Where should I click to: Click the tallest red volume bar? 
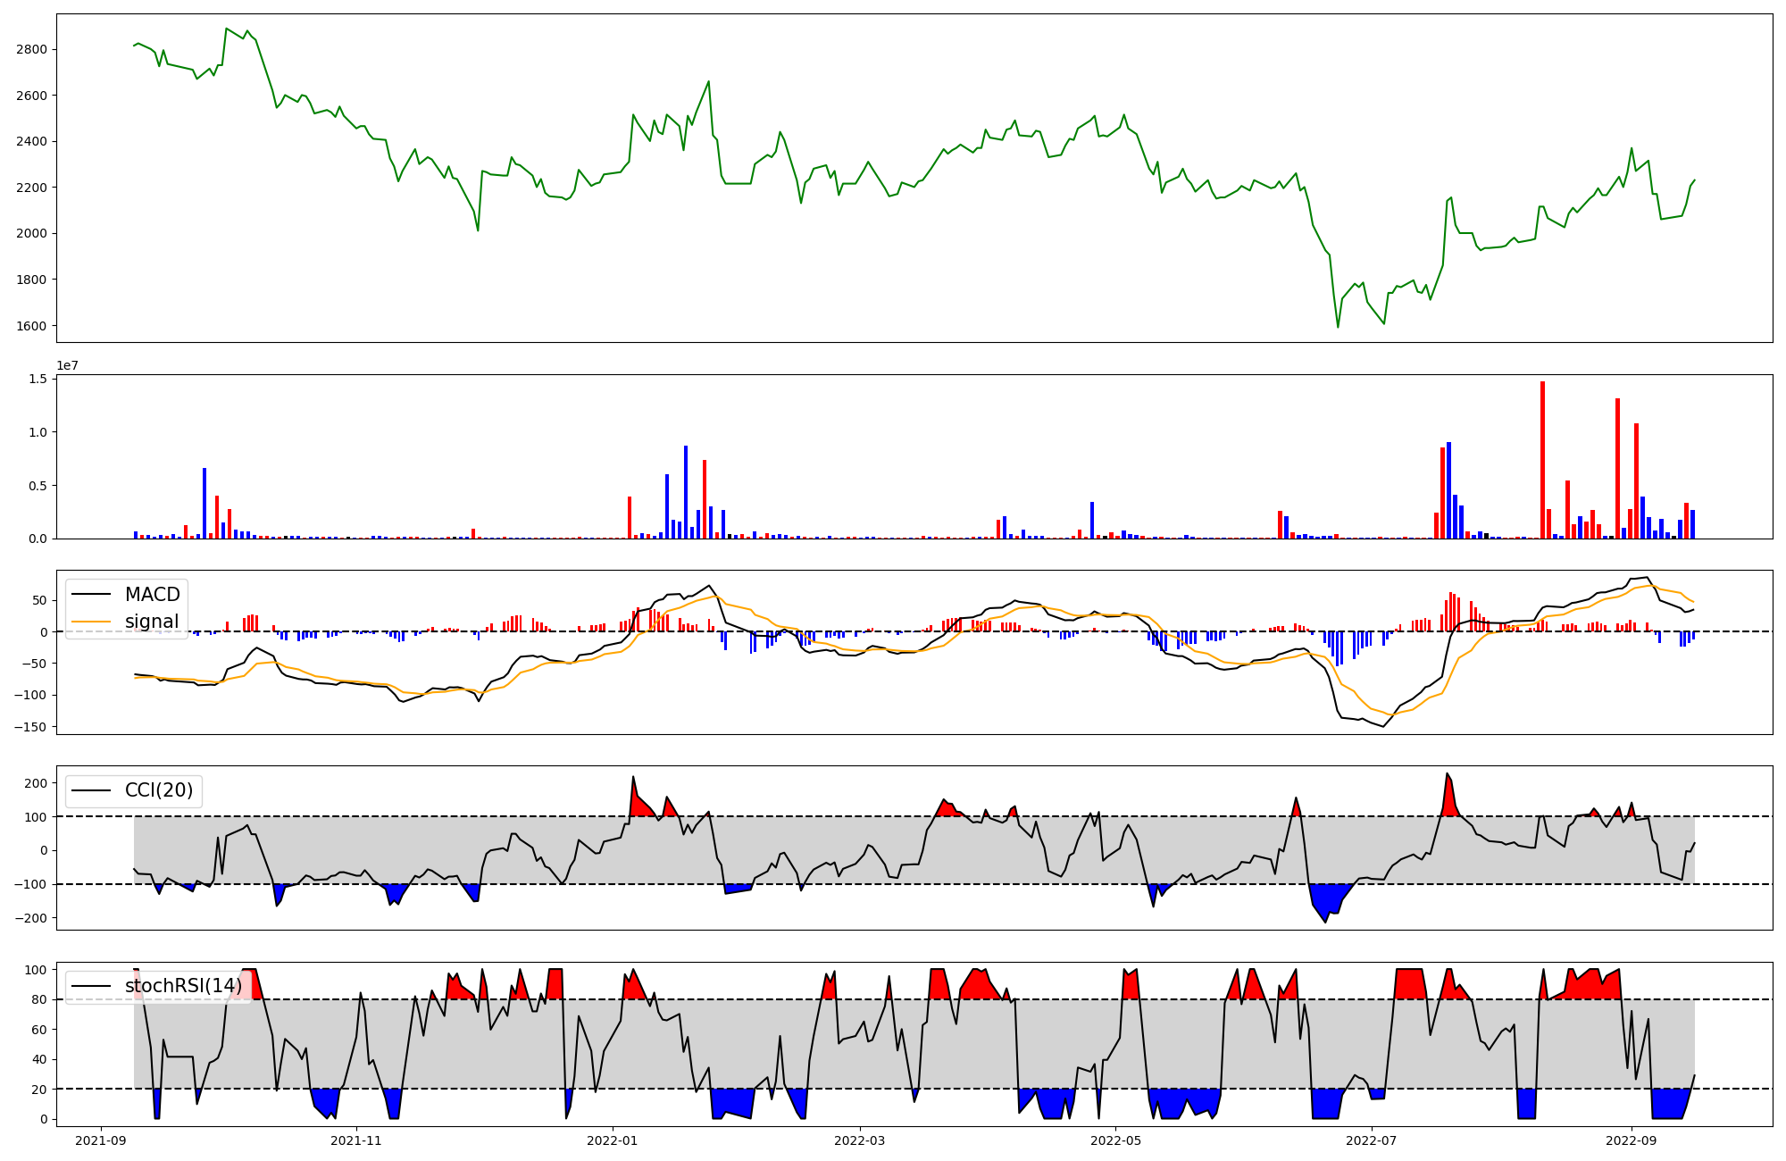coord(1542,460)
